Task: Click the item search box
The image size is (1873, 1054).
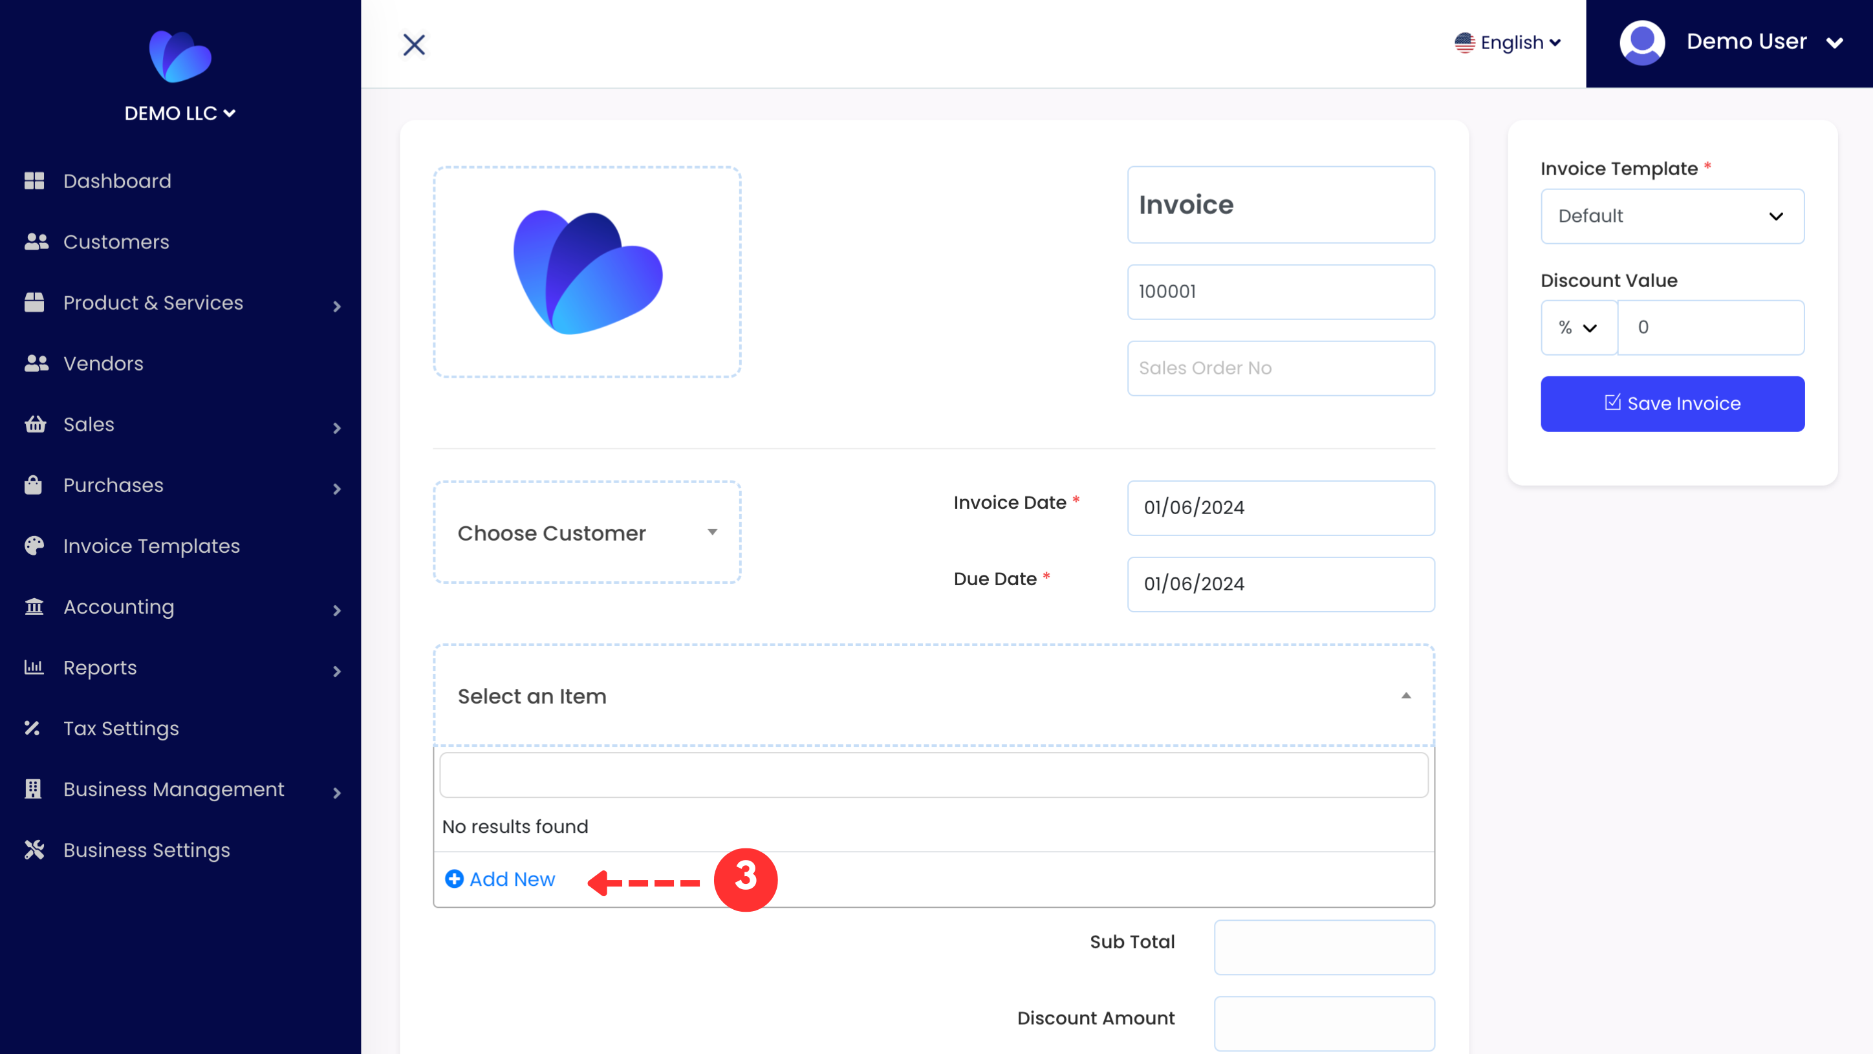Action: [x=934, y=774]
